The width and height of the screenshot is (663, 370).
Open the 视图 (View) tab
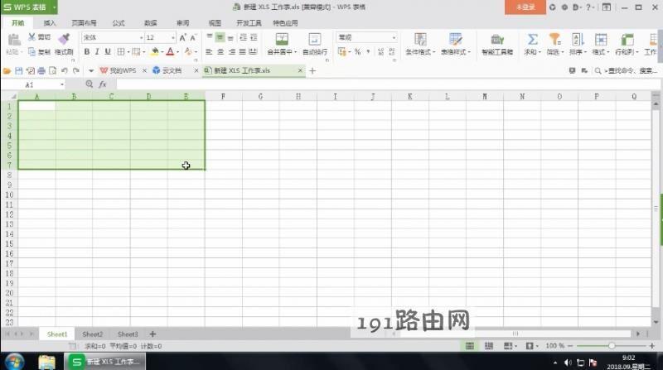pyautogui.click(x=215, y=23)
